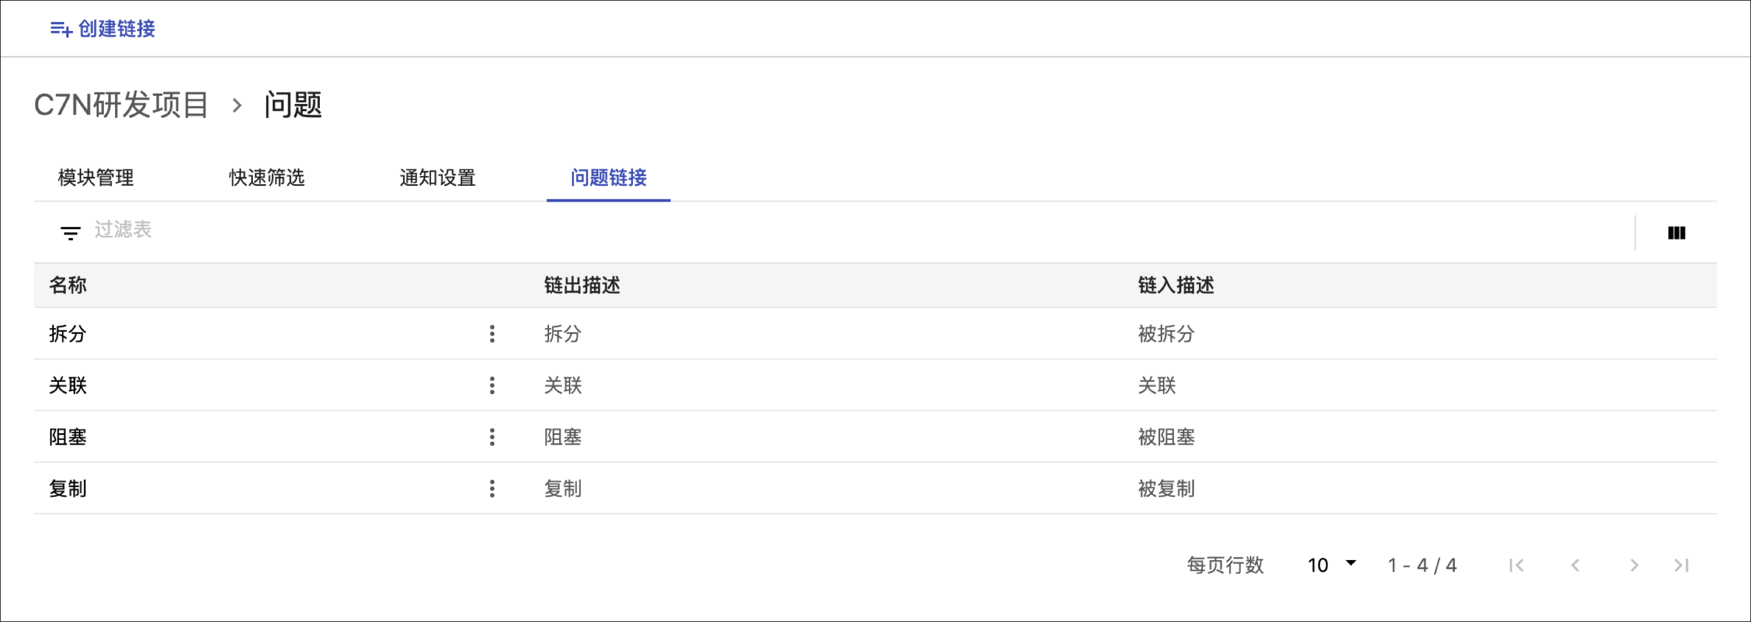
Task: Click the 名称 column header
Action: pyautogui.click(x=68, y=285)
